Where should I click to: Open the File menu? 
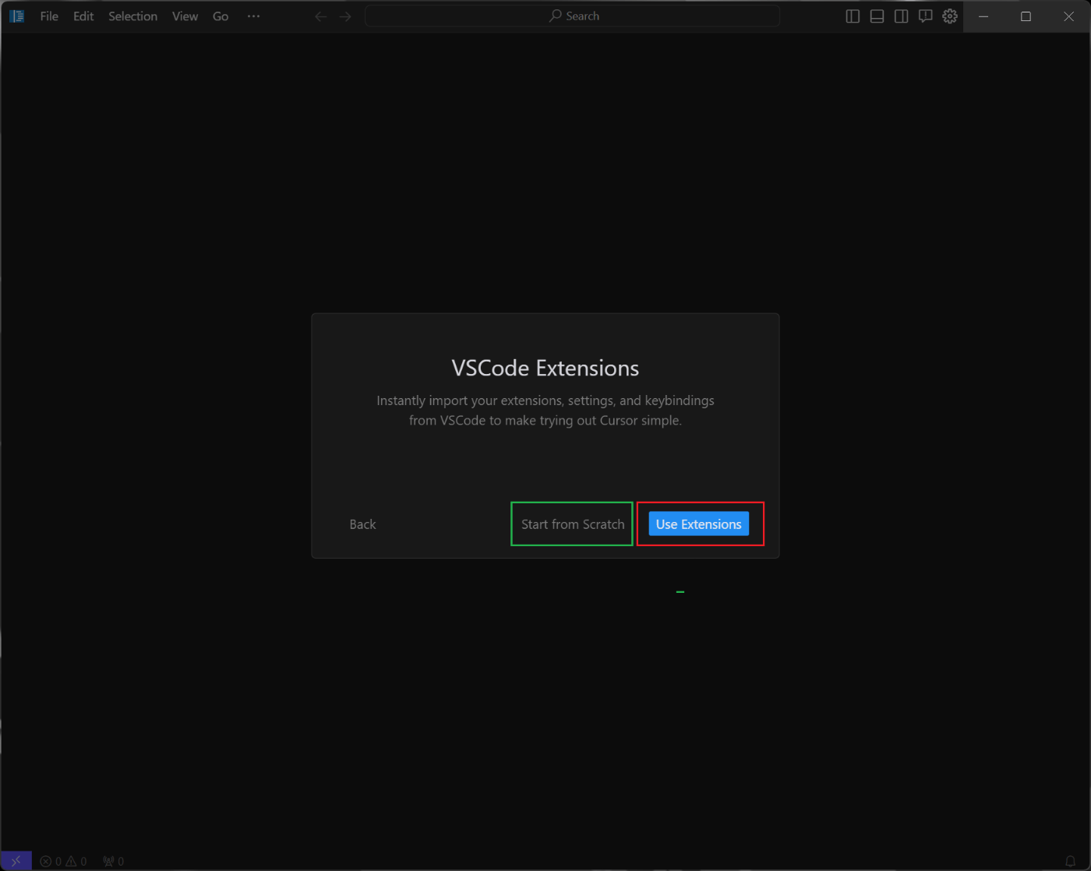49,16
